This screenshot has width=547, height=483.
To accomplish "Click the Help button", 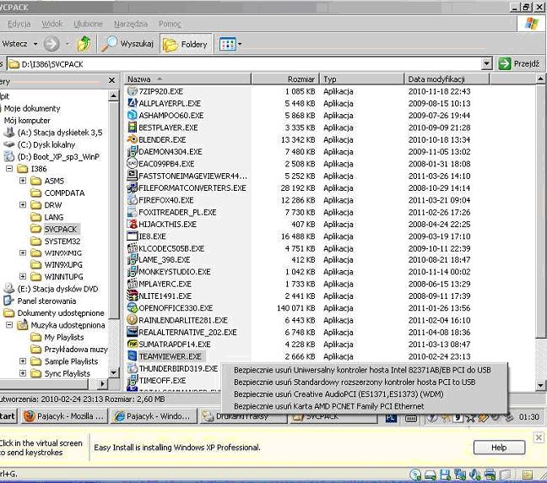I will click(x=499, y=448).
